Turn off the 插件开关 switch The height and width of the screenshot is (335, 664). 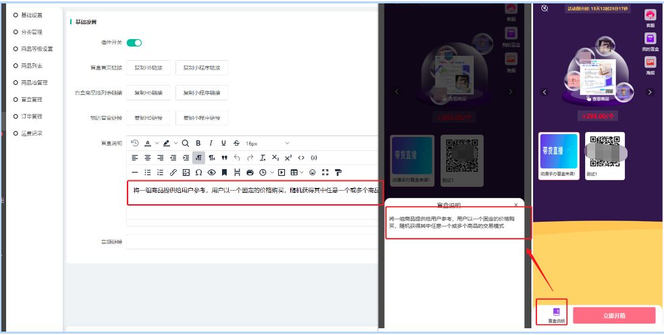pos(134,42)
